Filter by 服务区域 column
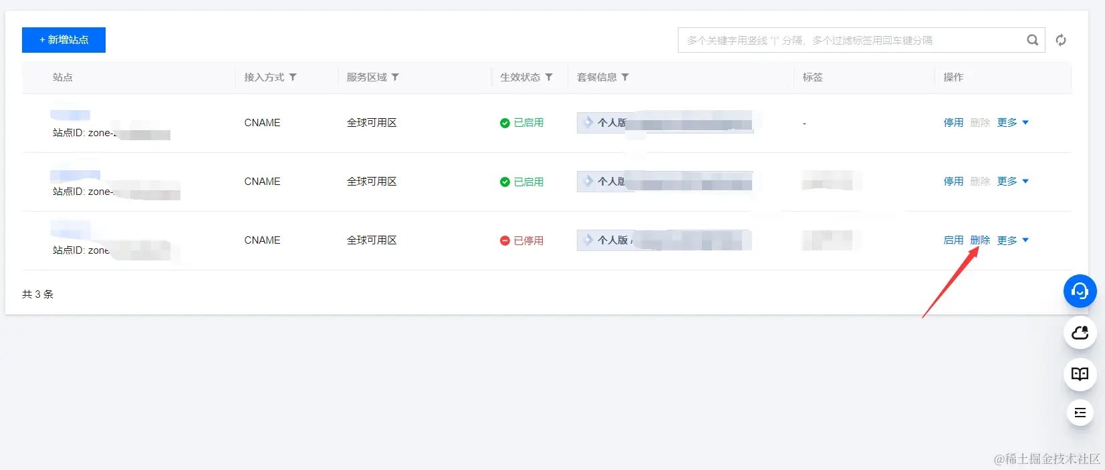The image size is (1105, 470). 395,77
